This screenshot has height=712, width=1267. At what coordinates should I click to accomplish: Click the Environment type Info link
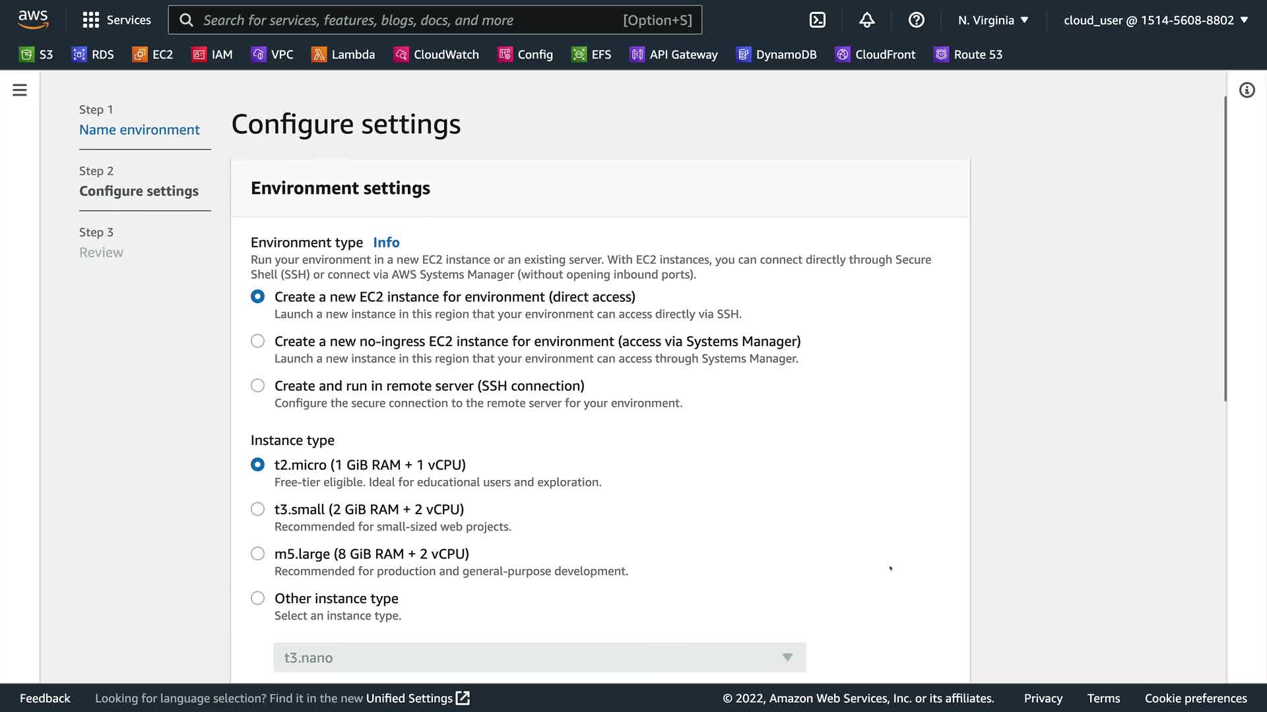(386, 243)
